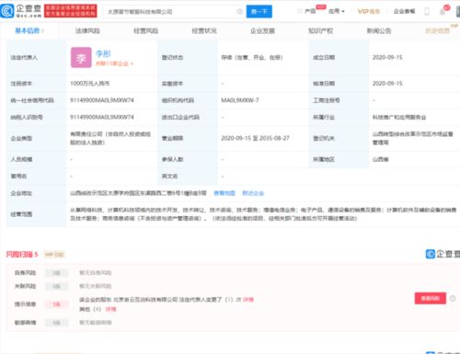Viewport: 460px width, 354px height.
Task: Open 李彤's affiliated companies link
Action: 114,63
